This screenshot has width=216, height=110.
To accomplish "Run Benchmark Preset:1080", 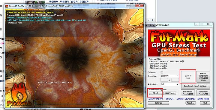I will tap(187, 93).
